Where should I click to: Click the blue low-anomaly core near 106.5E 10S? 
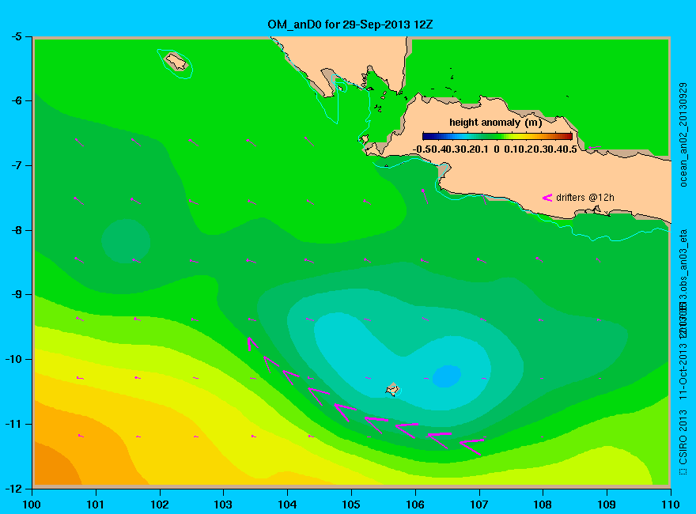click(x=447, y=376)
